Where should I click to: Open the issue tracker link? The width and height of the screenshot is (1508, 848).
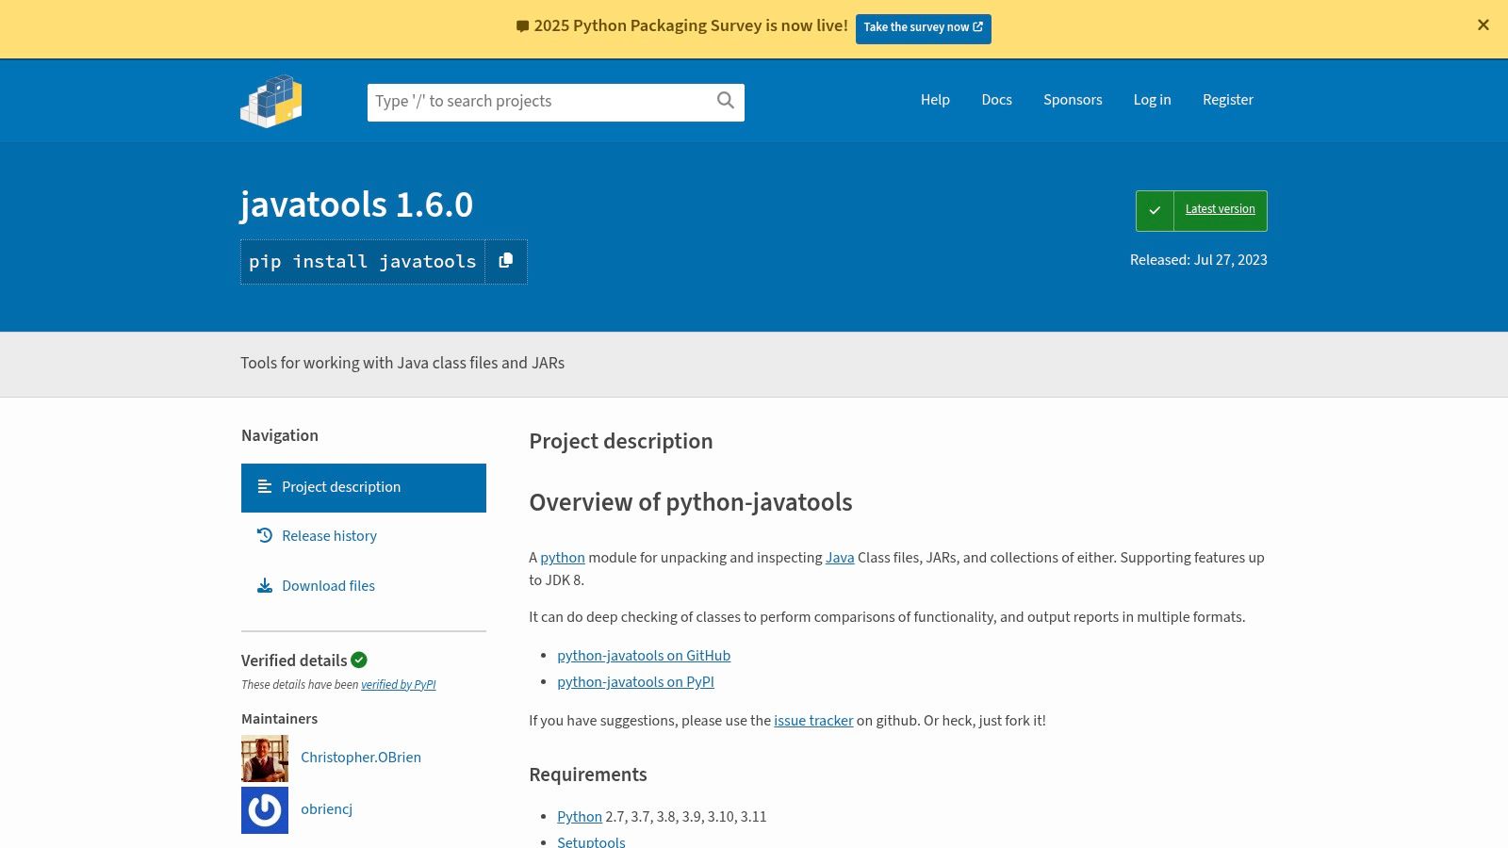pyautogui.click(x=813, y=721)
